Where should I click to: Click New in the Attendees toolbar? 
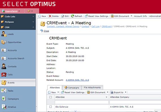(52, 92)
